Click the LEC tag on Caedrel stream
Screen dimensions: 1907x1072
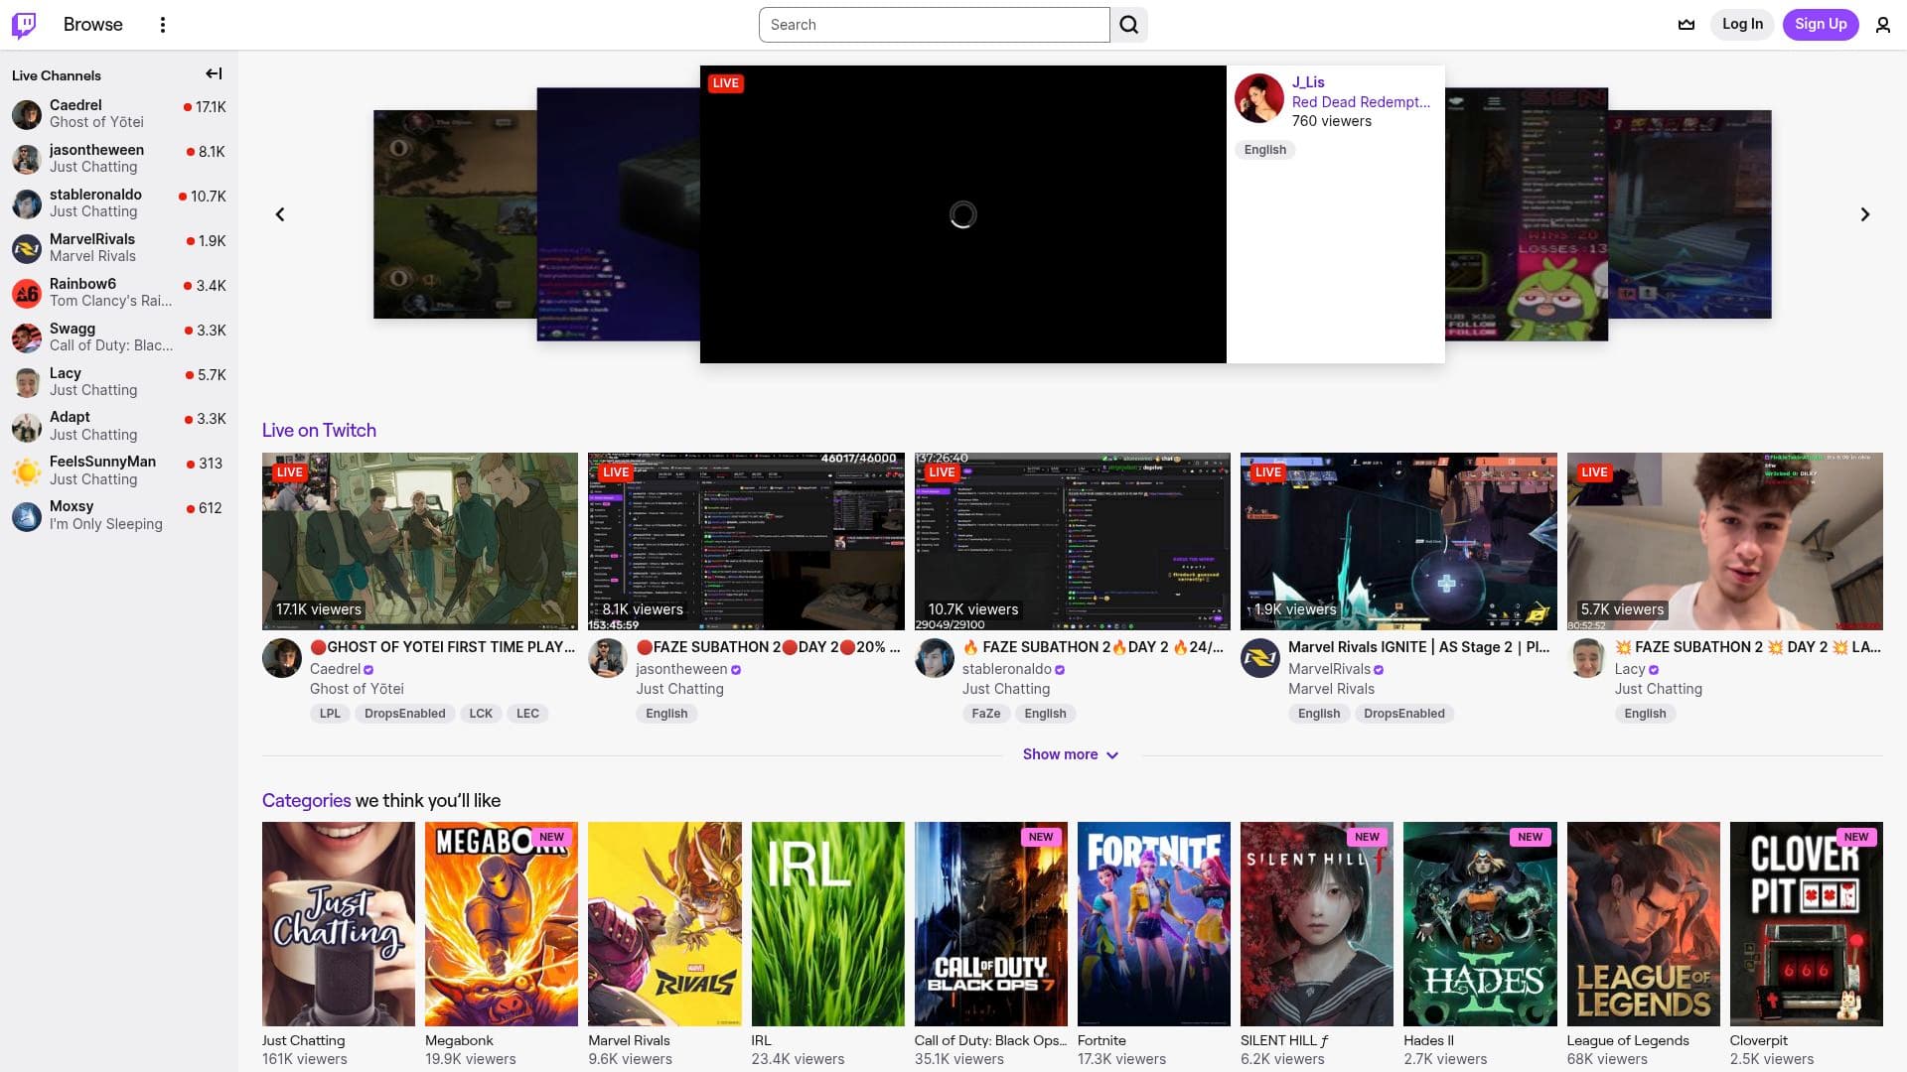tap(527, 714)
